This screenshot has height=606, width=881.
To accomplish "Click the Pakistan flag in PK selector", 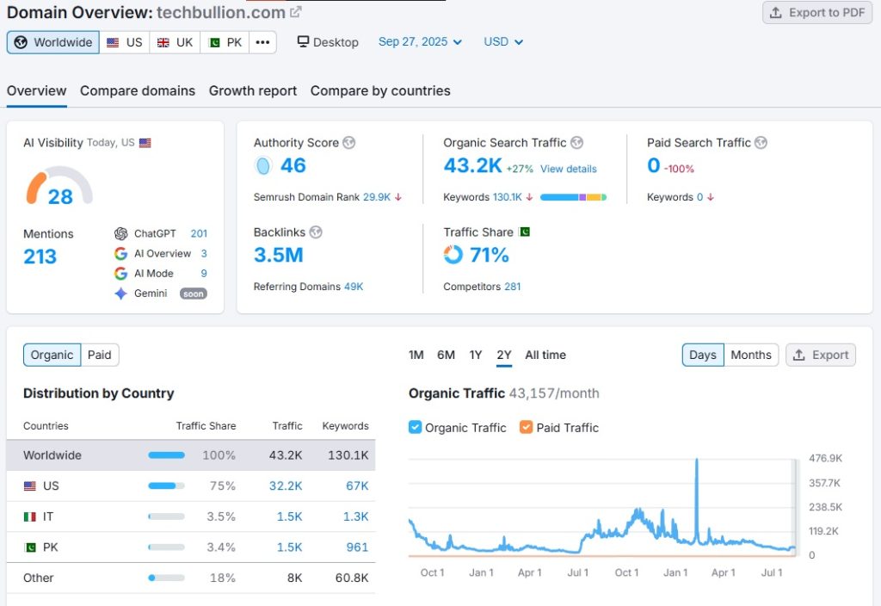I will point(213,43).
